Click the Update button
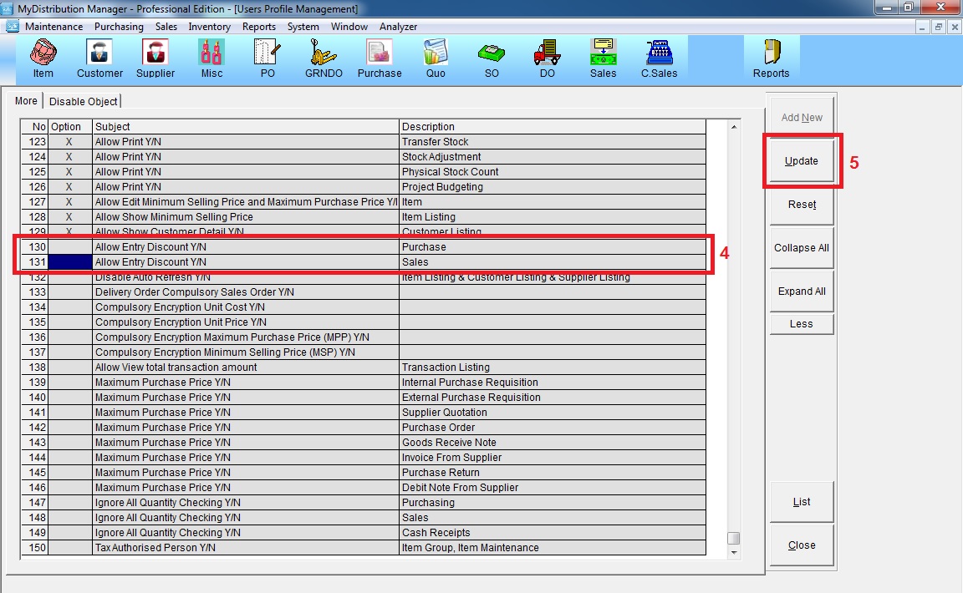This screenshot has width=963, height=593. point(801,160)
